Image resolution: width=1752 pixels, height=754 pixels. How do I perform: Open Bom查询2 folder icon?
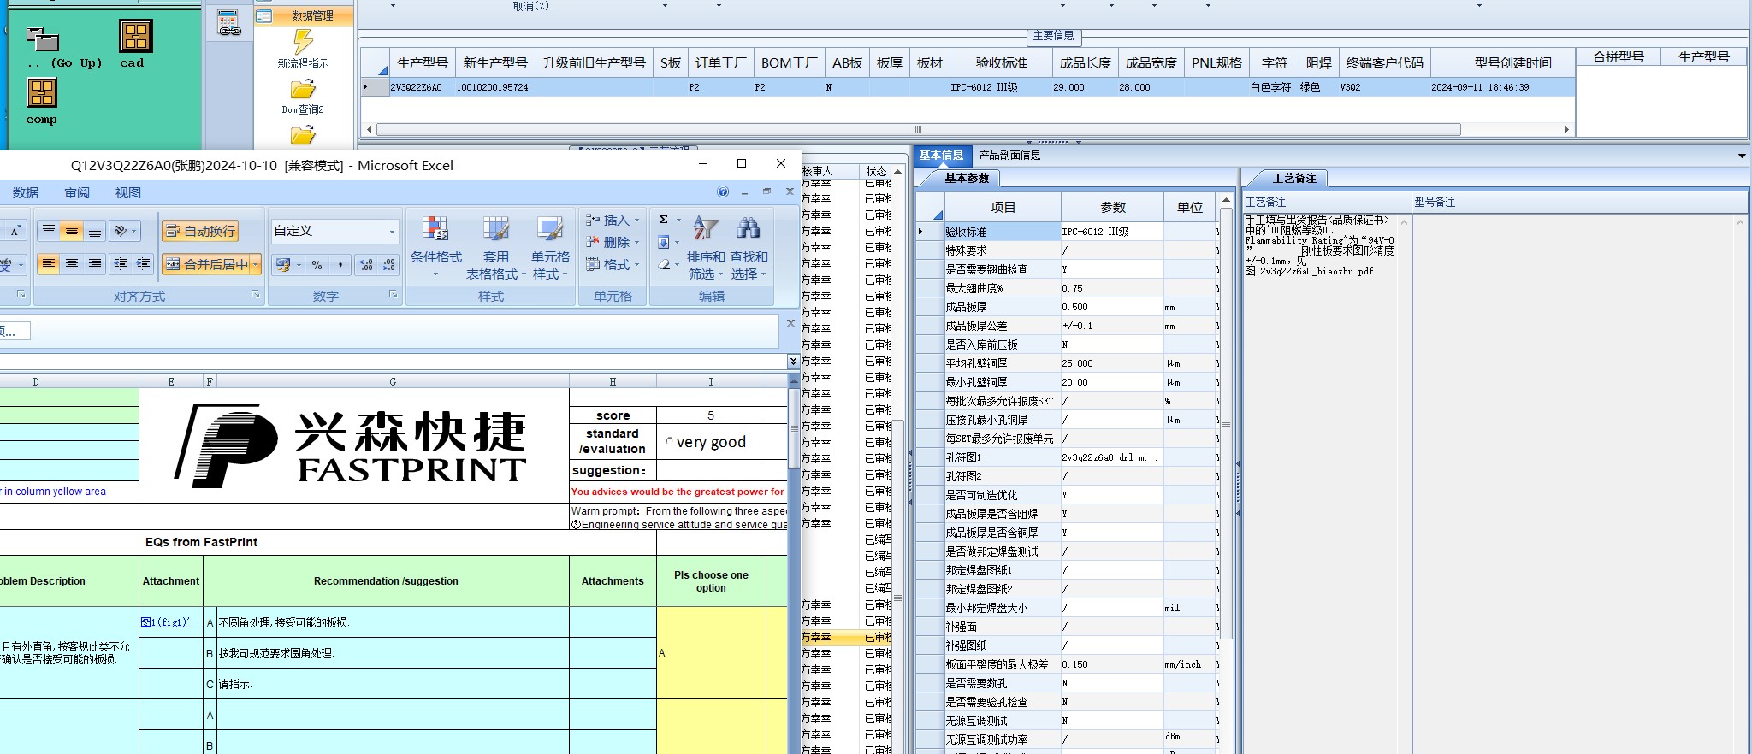click(x=303, y=89)
